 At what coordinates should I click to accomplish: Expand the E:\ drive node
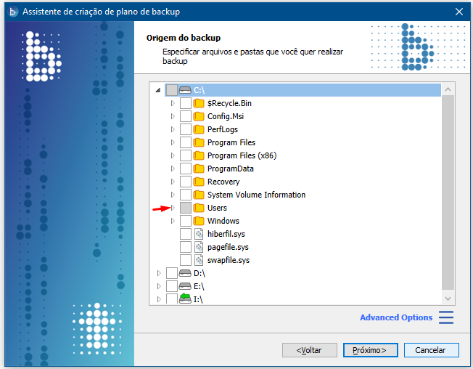point(159,286)
